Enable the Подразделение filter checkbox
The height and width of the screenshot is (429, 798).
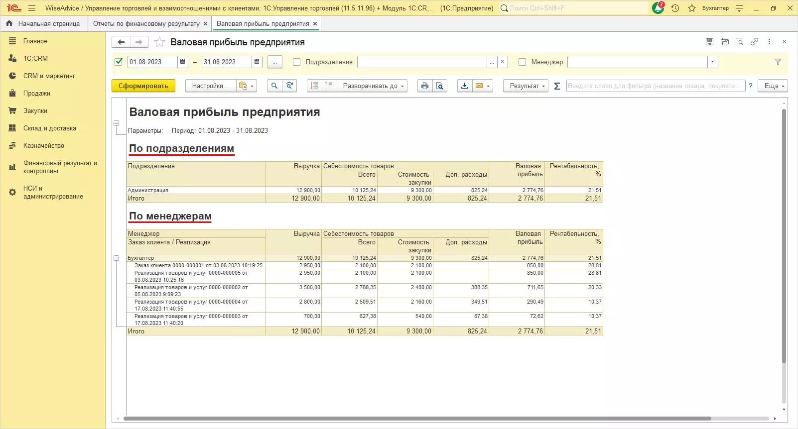pos(297,62)
